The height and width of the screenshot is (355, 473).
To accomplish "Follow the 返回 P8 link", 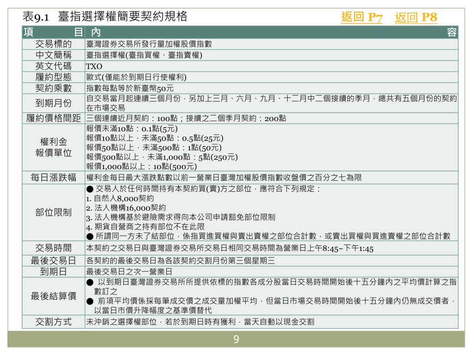I will [416, 17].
